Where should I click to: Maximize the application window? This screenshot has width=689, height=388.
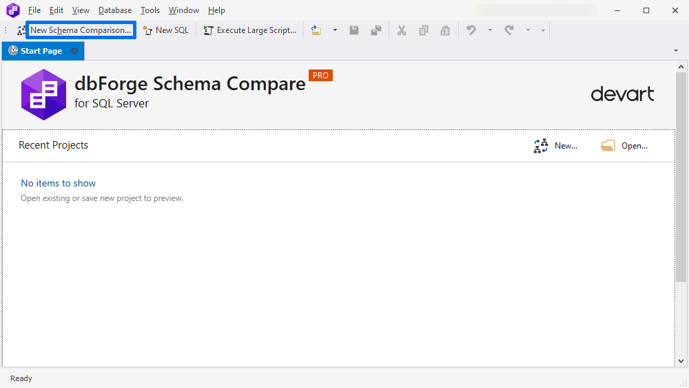click(x=646, y=10)
